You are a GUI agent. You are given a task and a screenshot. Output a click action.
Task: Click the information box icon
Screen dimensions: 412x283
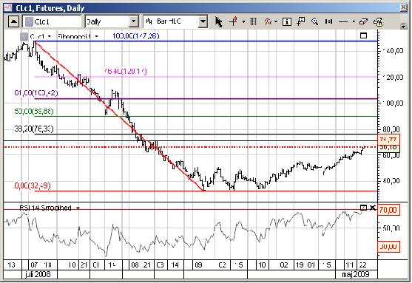(287, 21)
